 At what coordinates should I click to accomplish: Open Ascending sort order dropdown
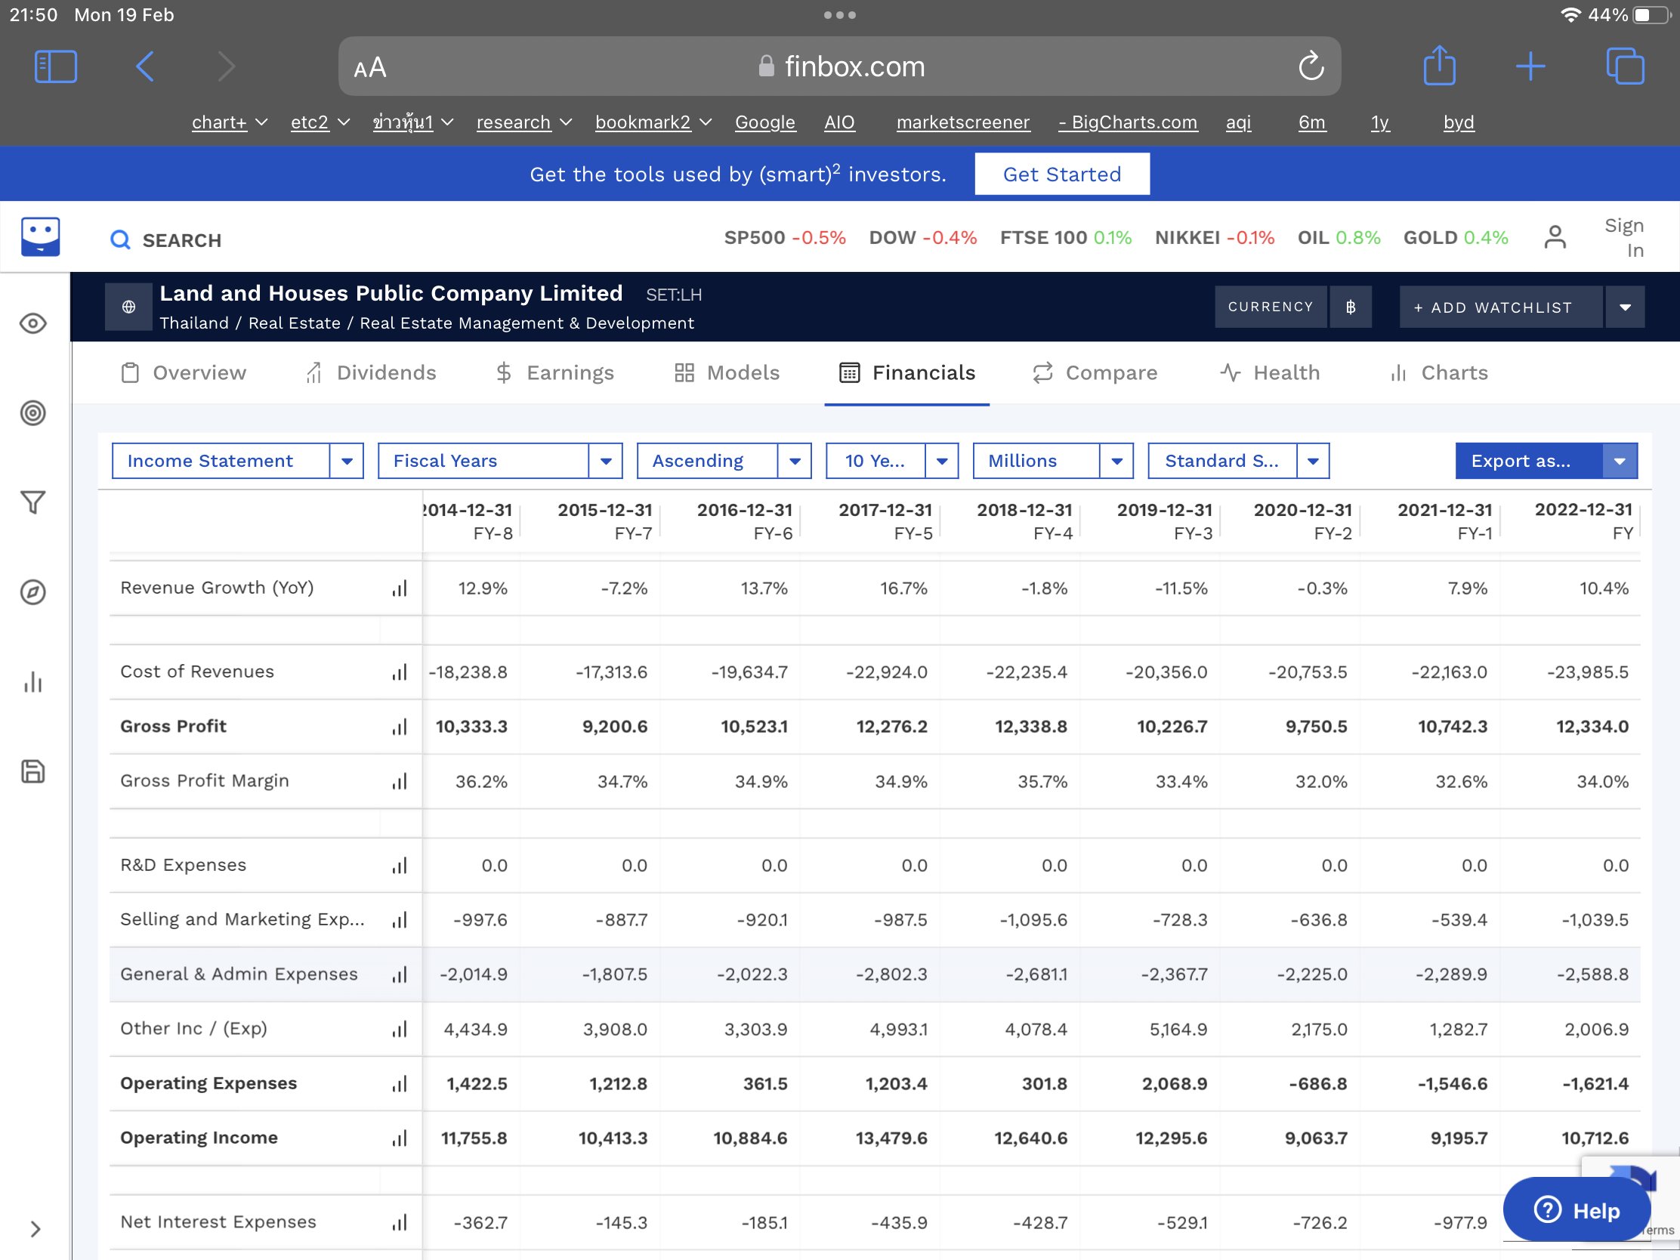coord(724,461)
